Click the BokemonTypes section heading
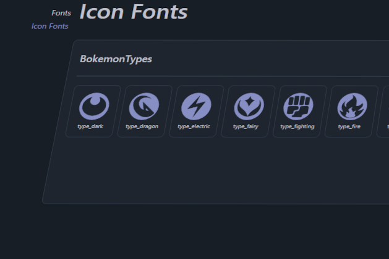This screenshot has height=259, width=389. 116,59
